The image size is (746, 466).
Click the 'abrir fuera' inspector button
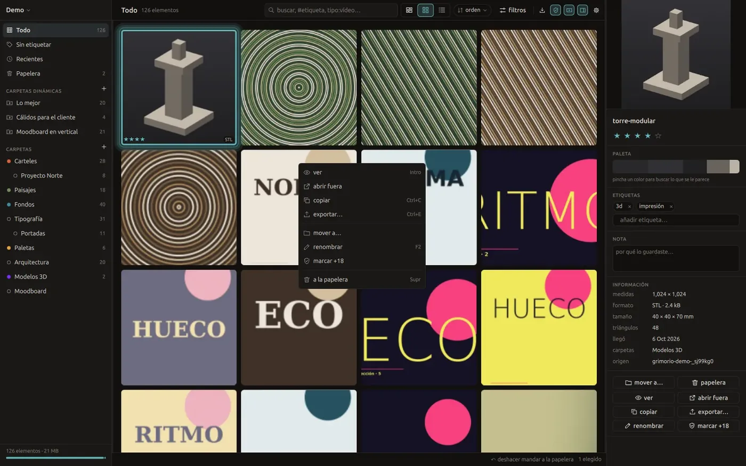(x=708, y=398)
